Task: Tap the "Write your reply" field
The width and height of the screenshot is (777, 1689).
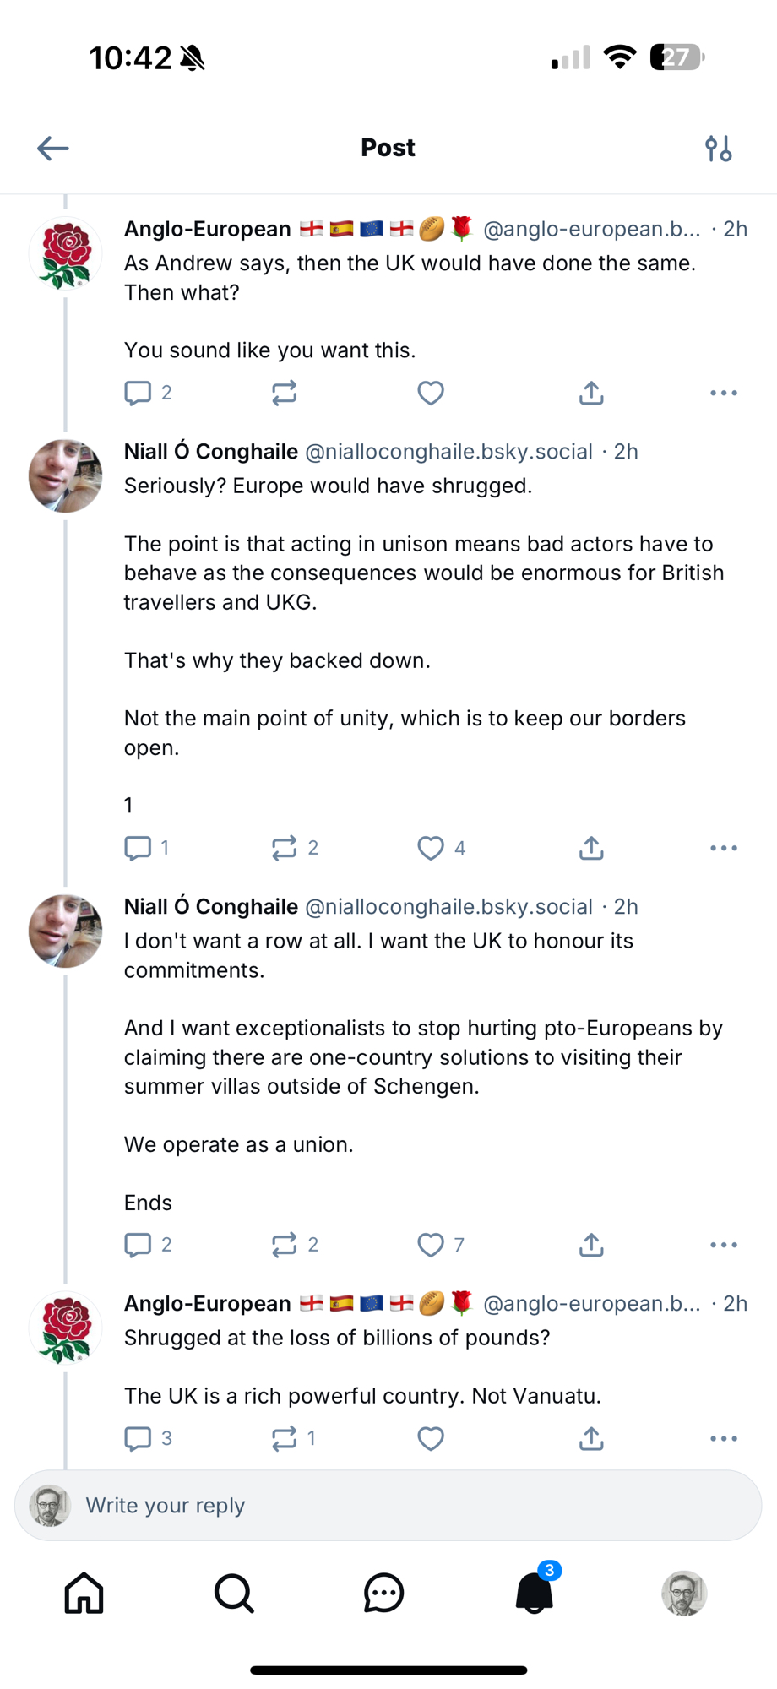Action: 388,1506
